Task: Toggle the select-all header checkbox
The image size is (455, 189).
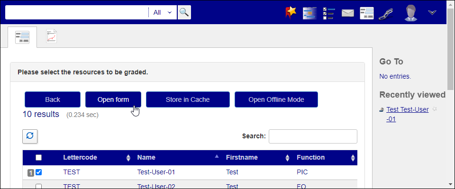Action: tap(38, 157)
